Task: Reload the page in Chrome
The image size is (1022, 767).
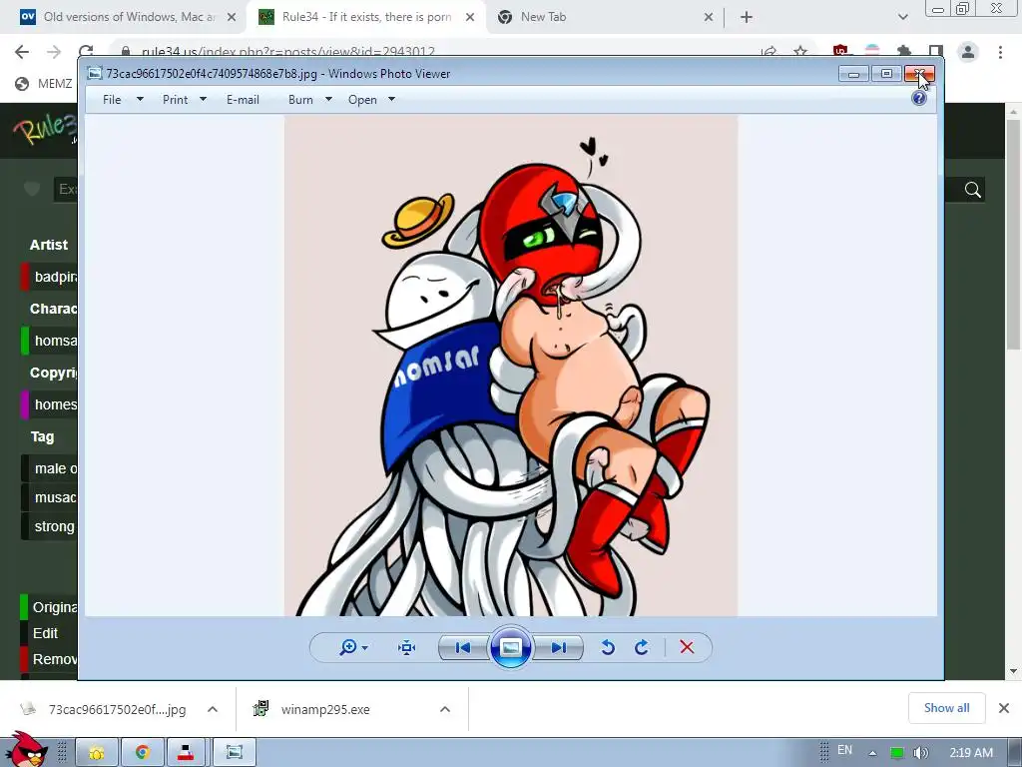Action: 86,52
